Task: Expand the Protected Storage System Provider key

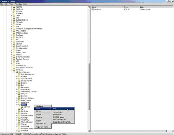Action: pos(12,29)
